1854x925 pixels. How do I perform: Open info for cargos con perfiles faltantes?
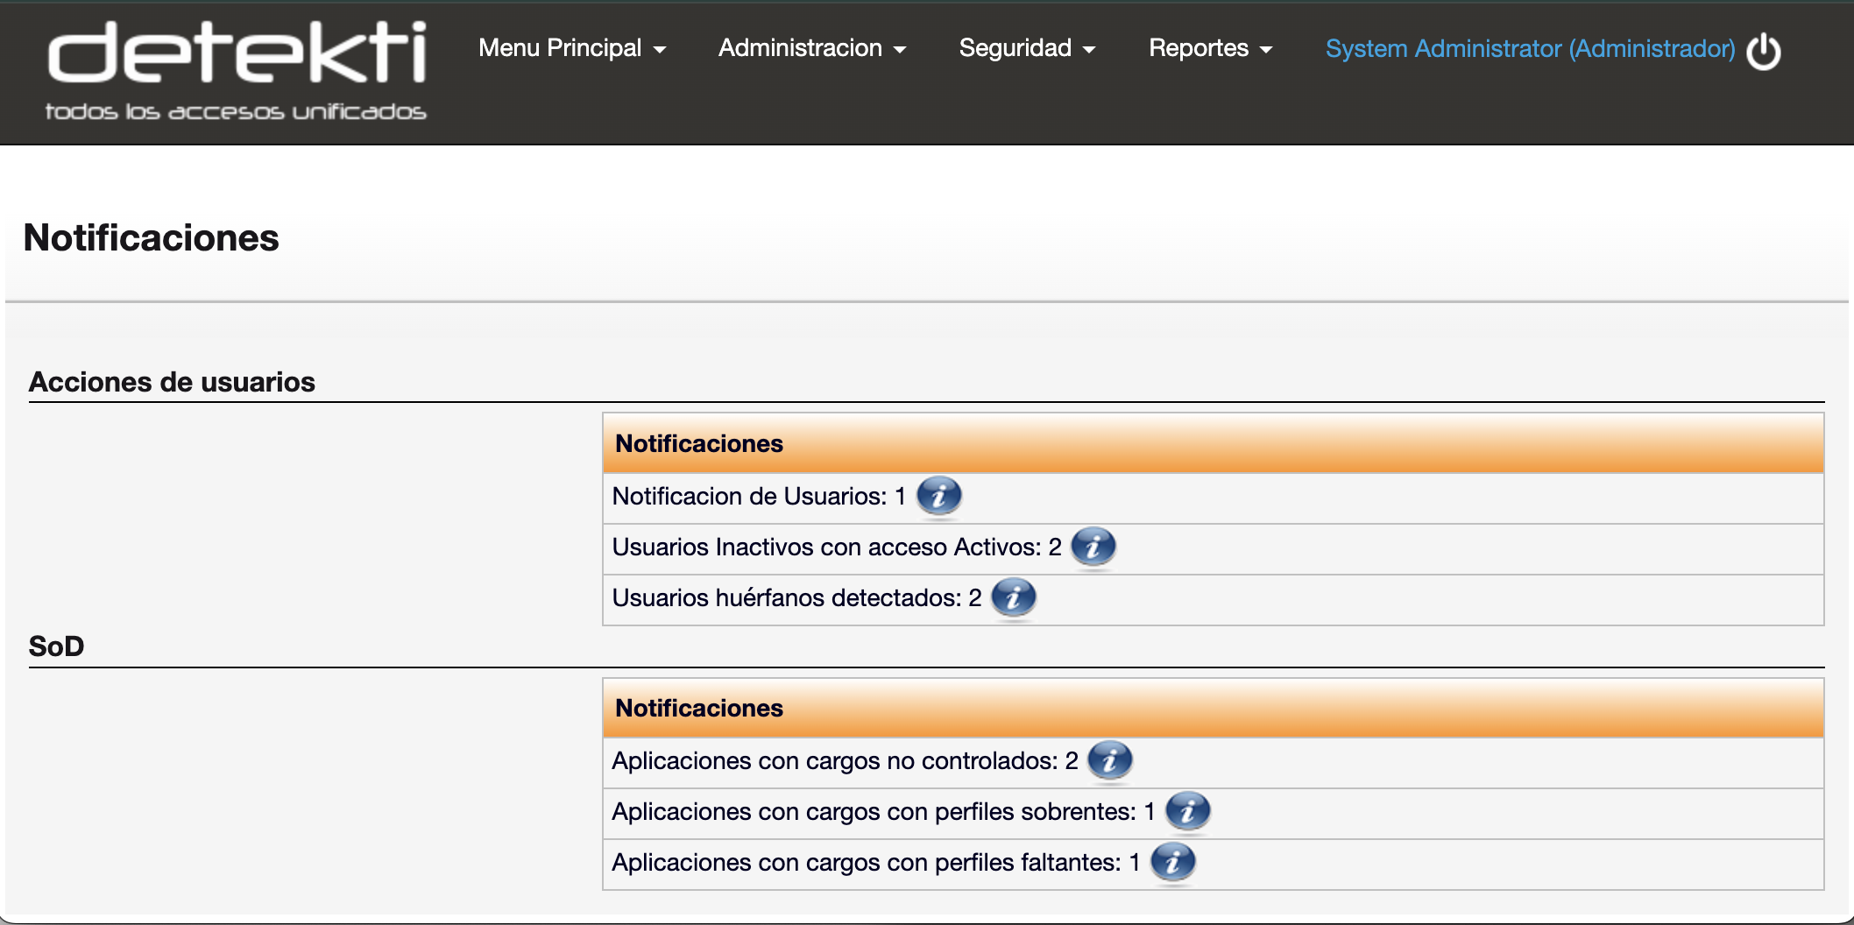click(x=1173, y=862)
